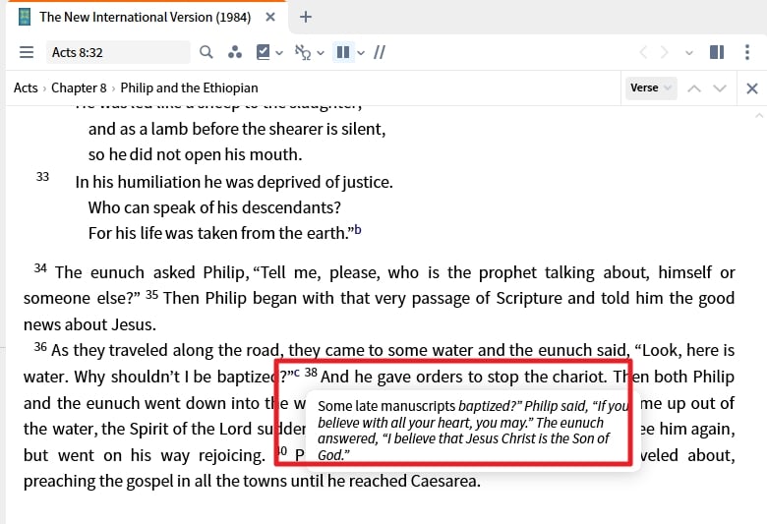Open the search magnifier icon
Image resolution: width=767 pixels, height=524 pixels.
pos(206,52)
